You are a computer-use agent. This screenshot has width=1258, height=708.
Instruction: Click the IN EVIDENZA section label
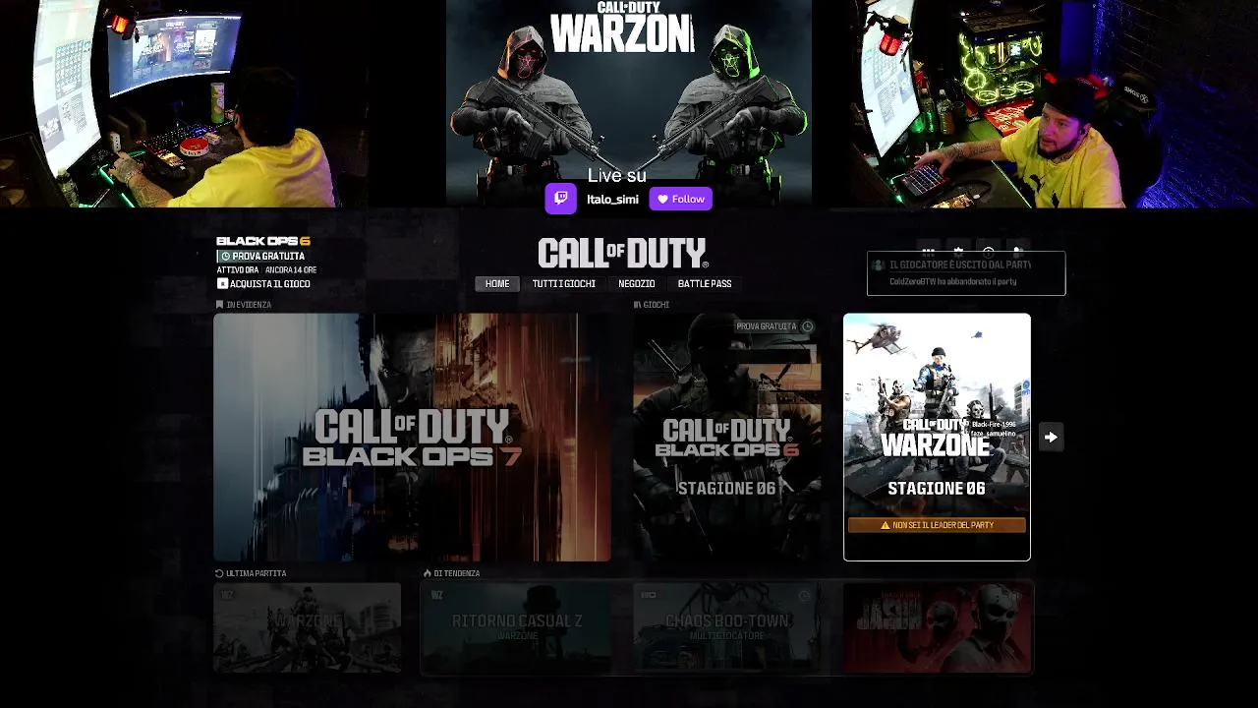click(x=249, y=305)
